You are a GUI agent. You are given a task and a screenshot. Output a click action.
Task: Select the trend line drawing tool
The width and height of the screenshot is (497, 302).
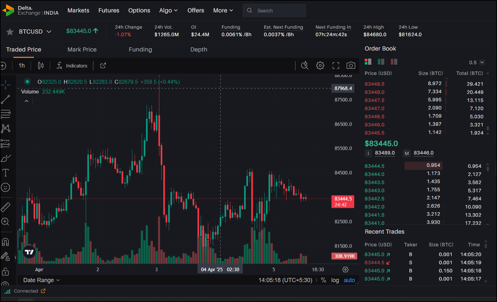[6, 99]
